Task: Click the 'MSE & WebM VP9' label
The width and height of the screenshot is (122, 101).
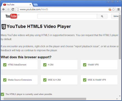Action: pos(97,80)
